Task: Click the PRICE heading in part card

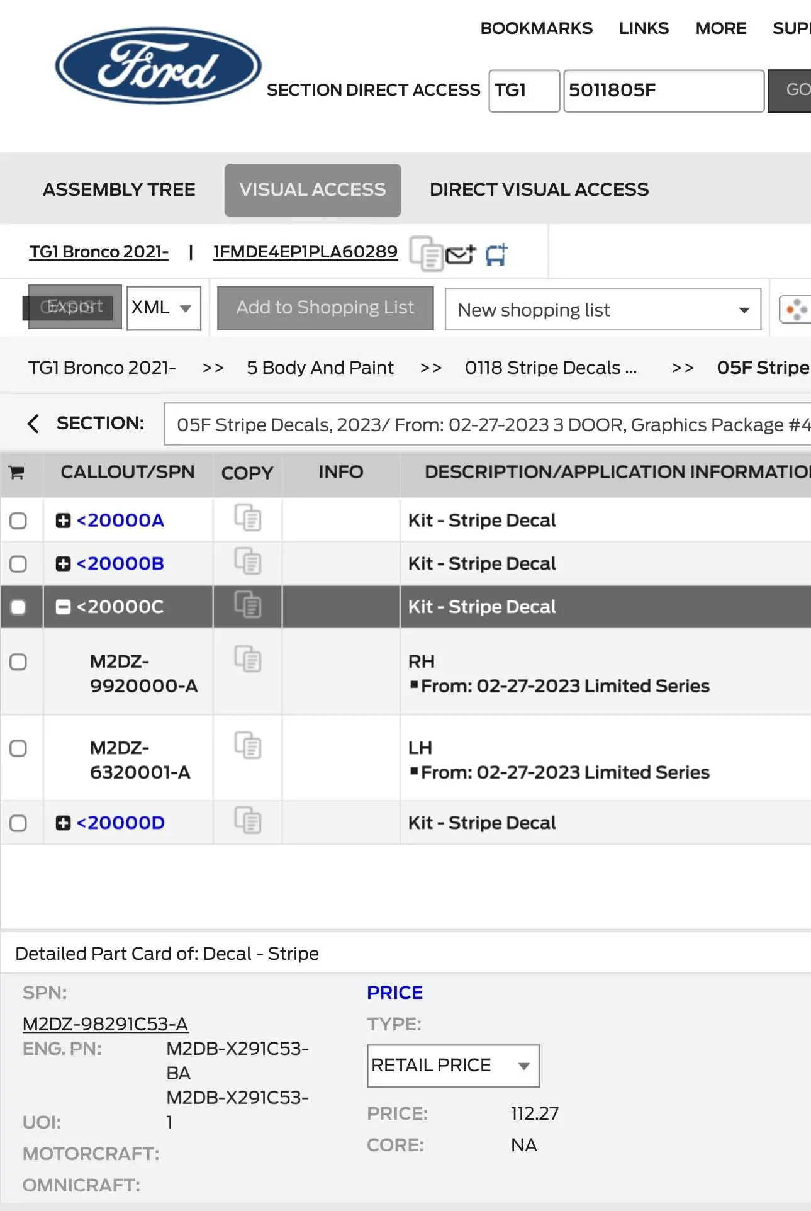Action: pyautogui.click(x=395, y=993)
